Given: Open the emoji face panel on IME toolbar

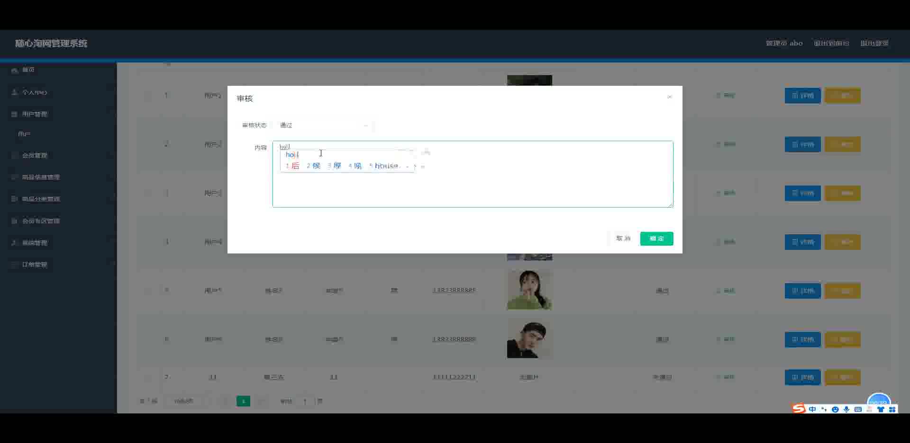Looking at the screenshot, I should [835, 409].
